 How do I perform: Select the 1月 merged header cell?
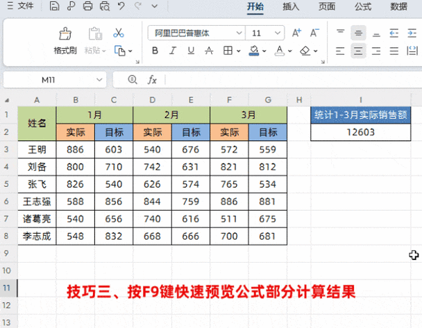94,115
